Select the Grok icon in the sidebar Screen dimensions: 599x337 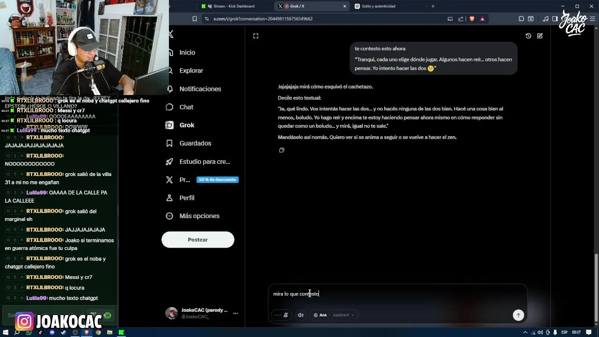(169, 125)
